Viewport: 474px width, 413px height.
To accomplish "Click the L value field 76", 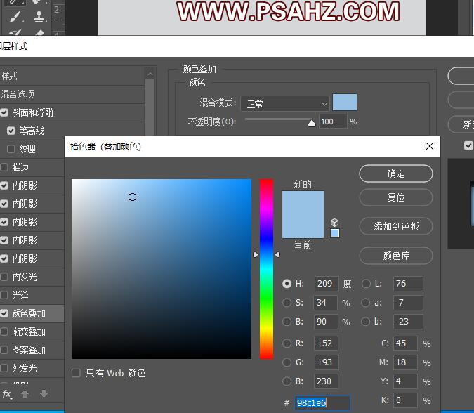I will [408, 284].
